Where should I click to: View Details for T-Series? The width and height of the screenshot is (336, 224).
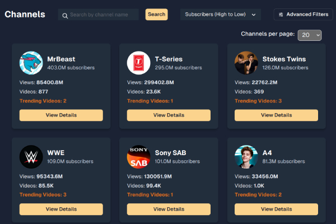point(169,115)
